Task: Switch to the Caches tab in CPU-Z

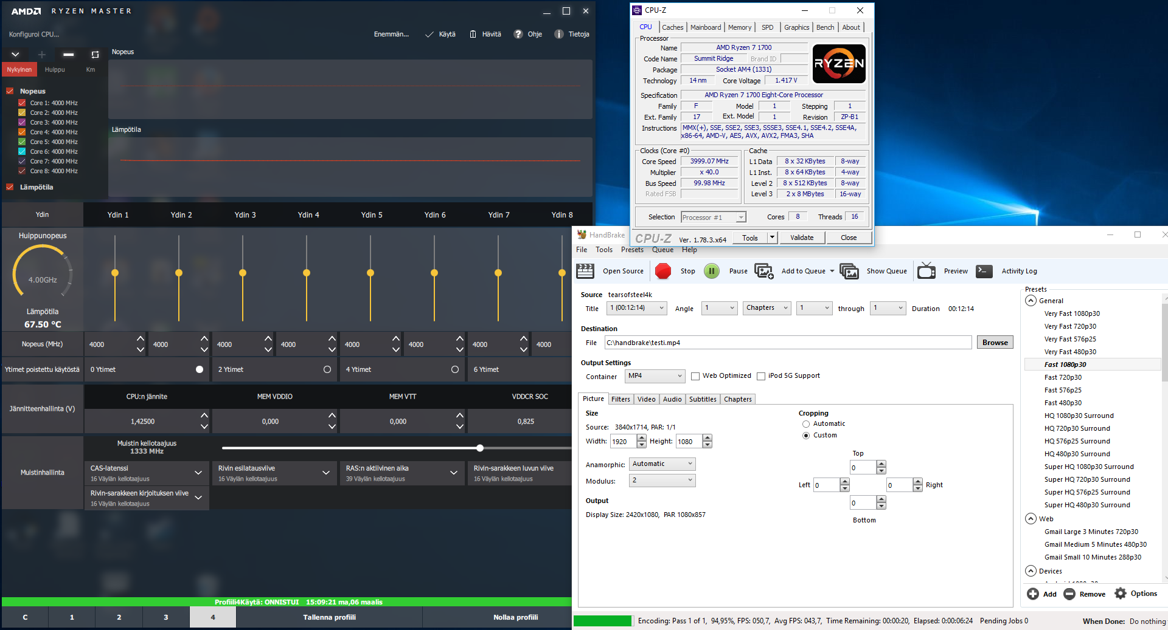Action: pyautogui.click(x=672, y=27)
